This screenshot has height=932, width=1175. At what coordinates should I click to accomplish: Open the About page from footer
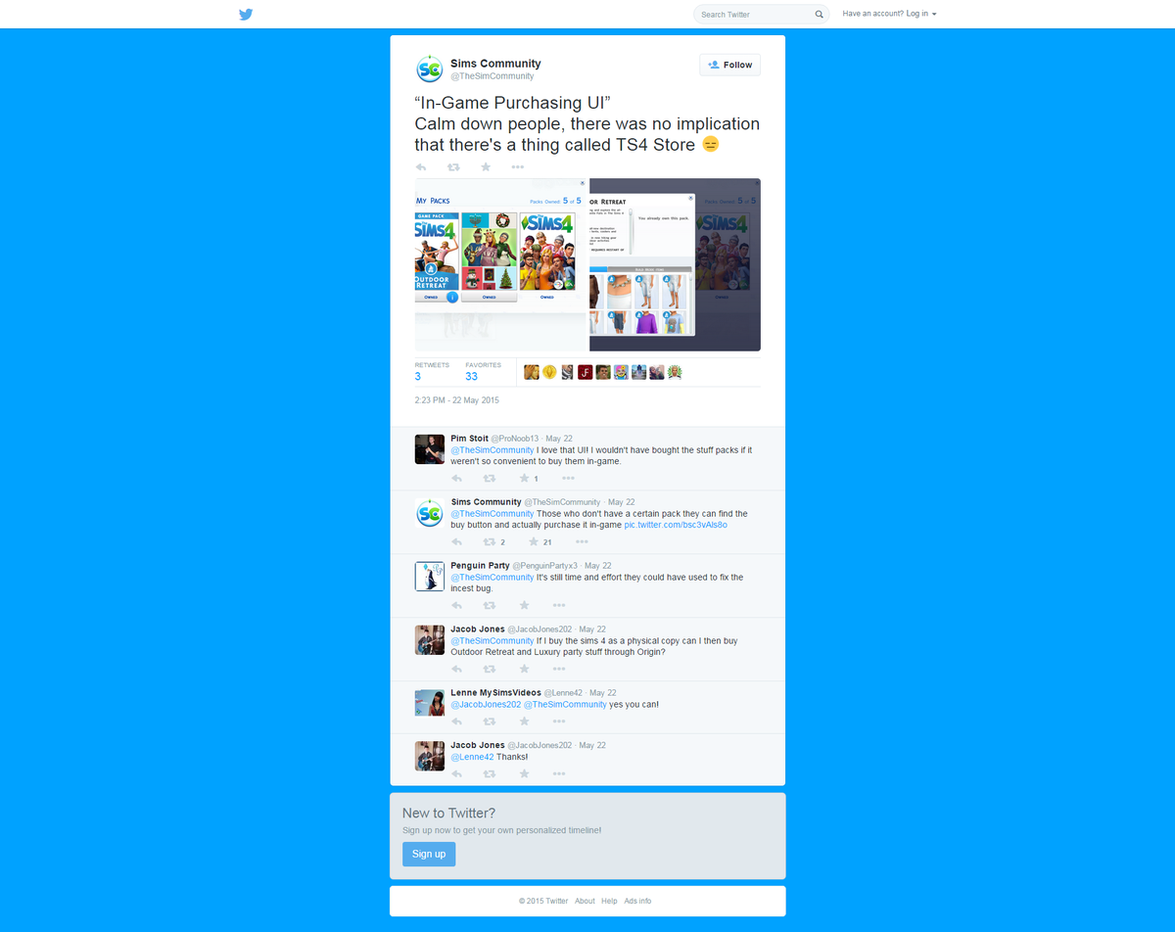click(x=585, y=901)
